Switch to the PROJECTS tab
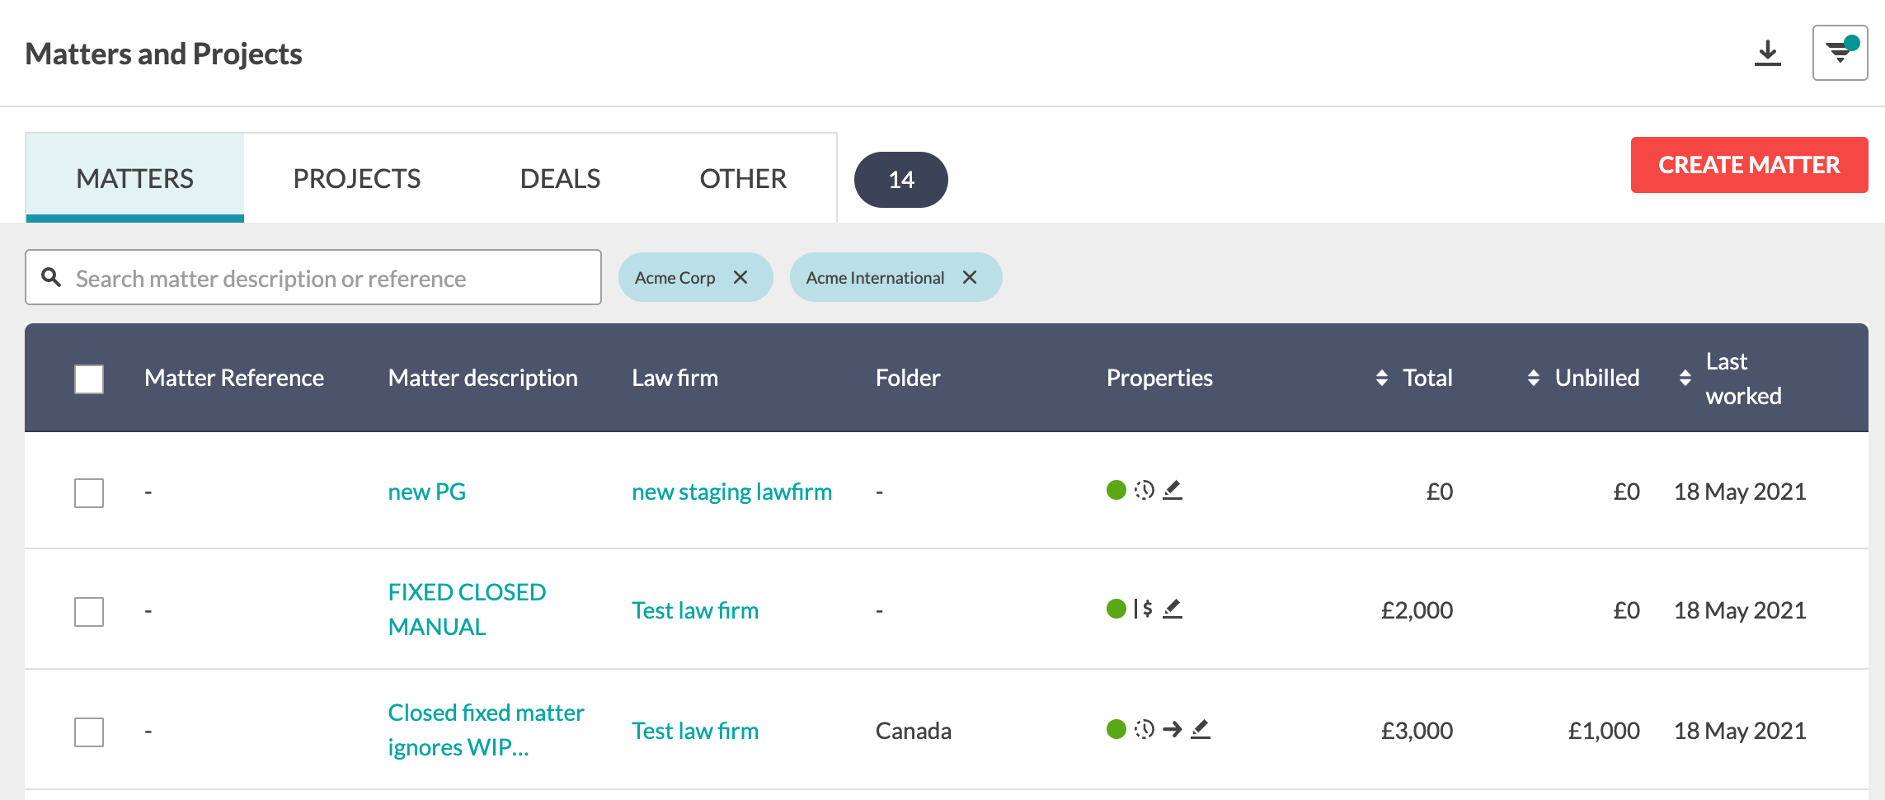The height and width of the screenshot is (800, 1885). pyautogui.click(x=356, y=178)
